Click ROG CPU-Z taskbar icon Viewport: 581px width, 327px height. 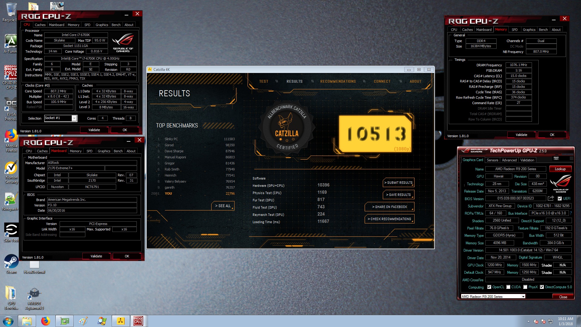(138, 321)
